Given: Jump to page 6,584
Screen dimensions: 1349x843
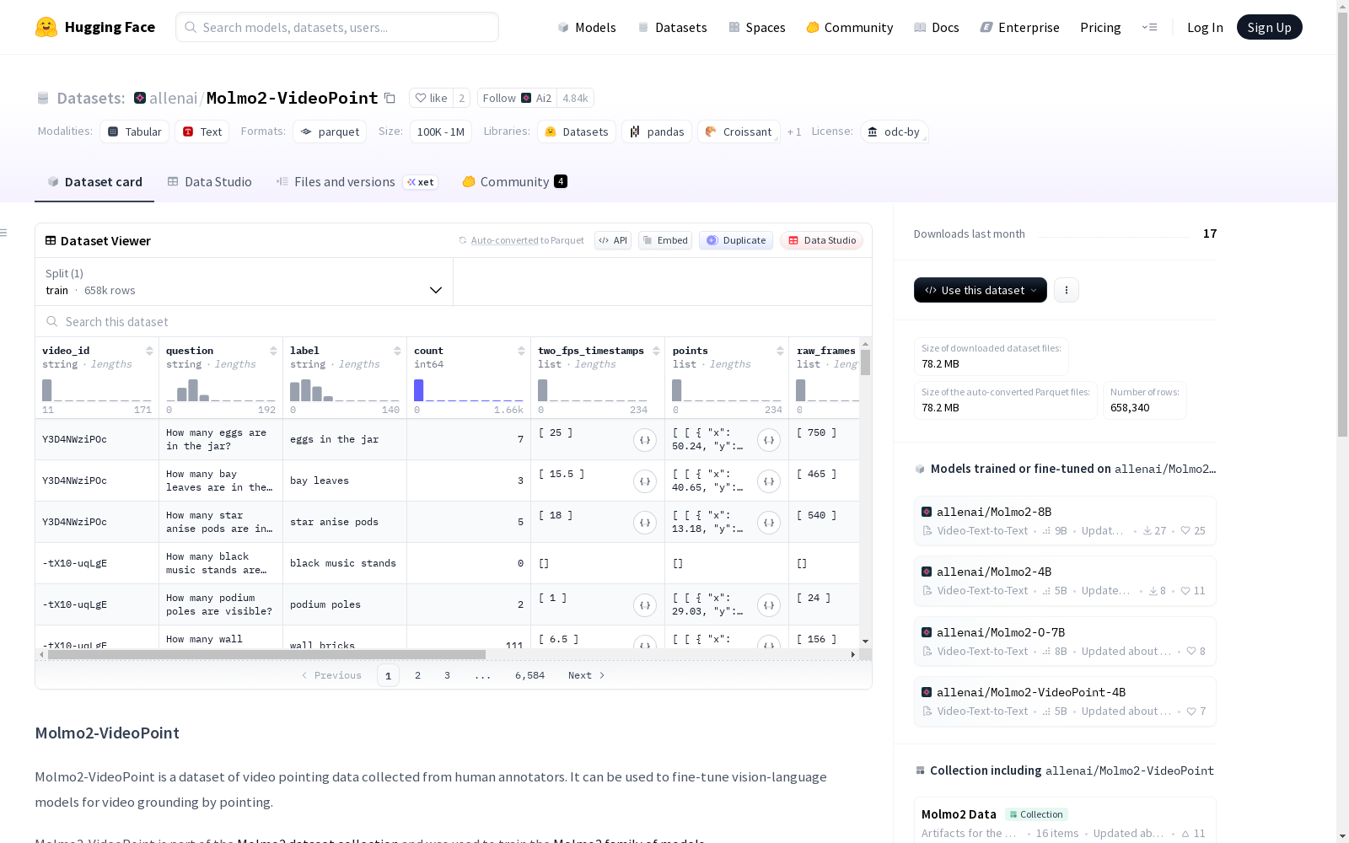Looking at the screenshot, I should tap(529, 675).
